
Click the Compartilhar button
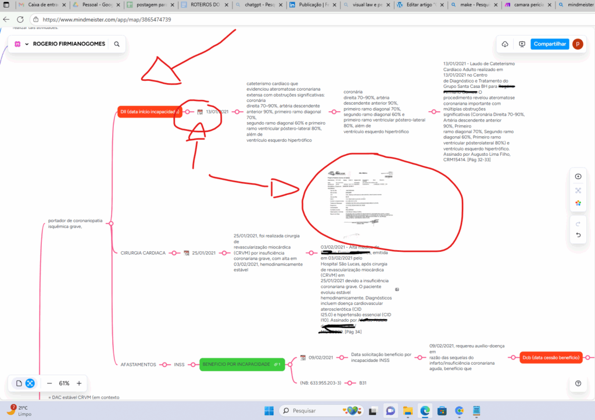550,44
